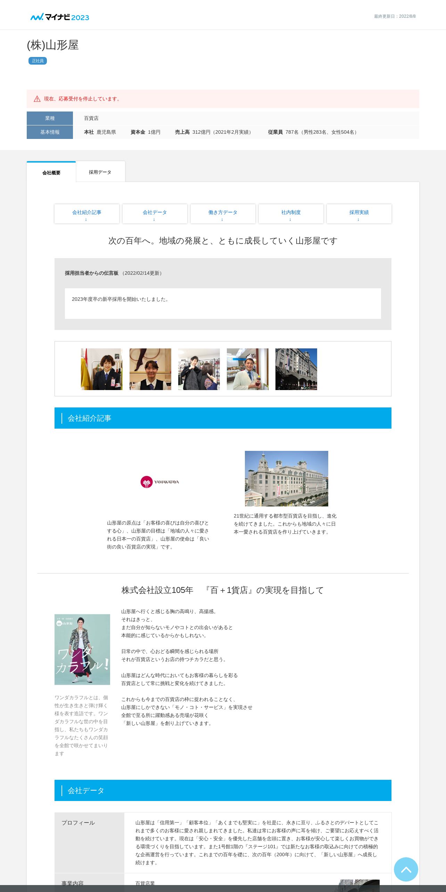Open photo of man holding a bottle
Viewport: 446px width, 892px height.
click(x=248, y=369)
